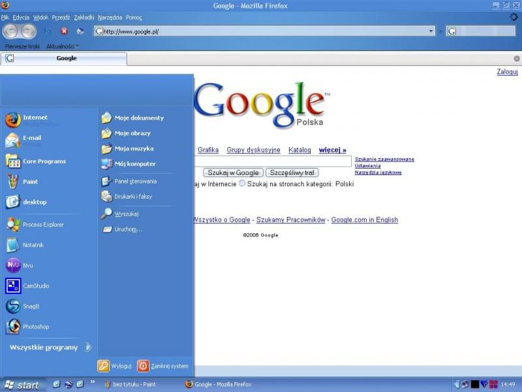522x392 pixels.
Task: Switch to 'bez tytułu - Paint' taskbar item
Action: point(130,384)
